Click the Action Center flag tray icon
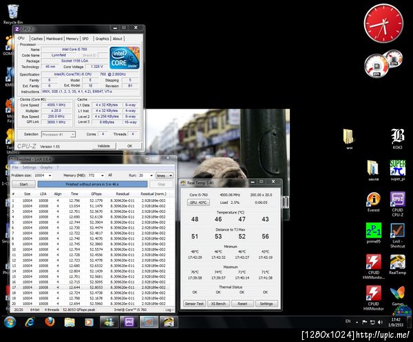Viewport: 413px width, 342px height. (365, 322)
